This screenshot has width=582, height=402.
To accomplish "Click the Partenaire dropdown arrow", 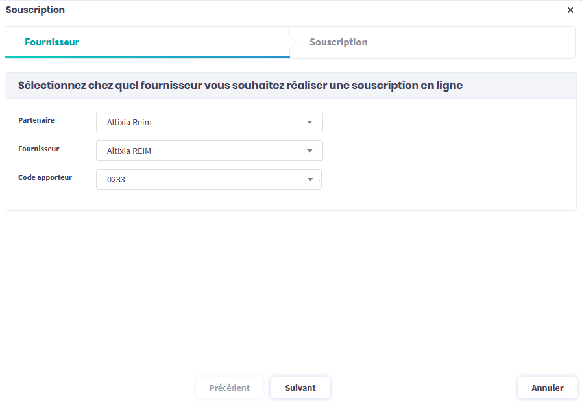I will pyautogui.click(x=309, y=122).
